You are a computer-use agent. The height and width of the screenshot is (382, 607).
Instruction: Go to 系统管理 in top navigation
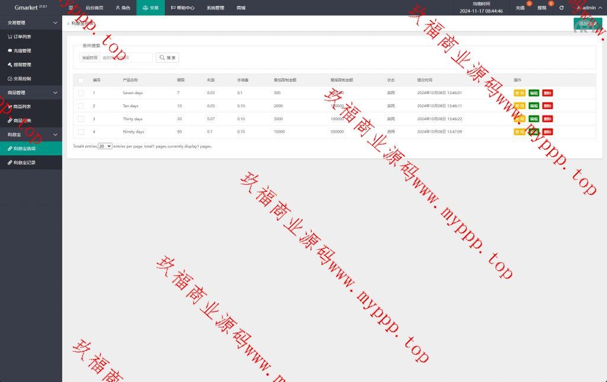click(x=215, y=8)
